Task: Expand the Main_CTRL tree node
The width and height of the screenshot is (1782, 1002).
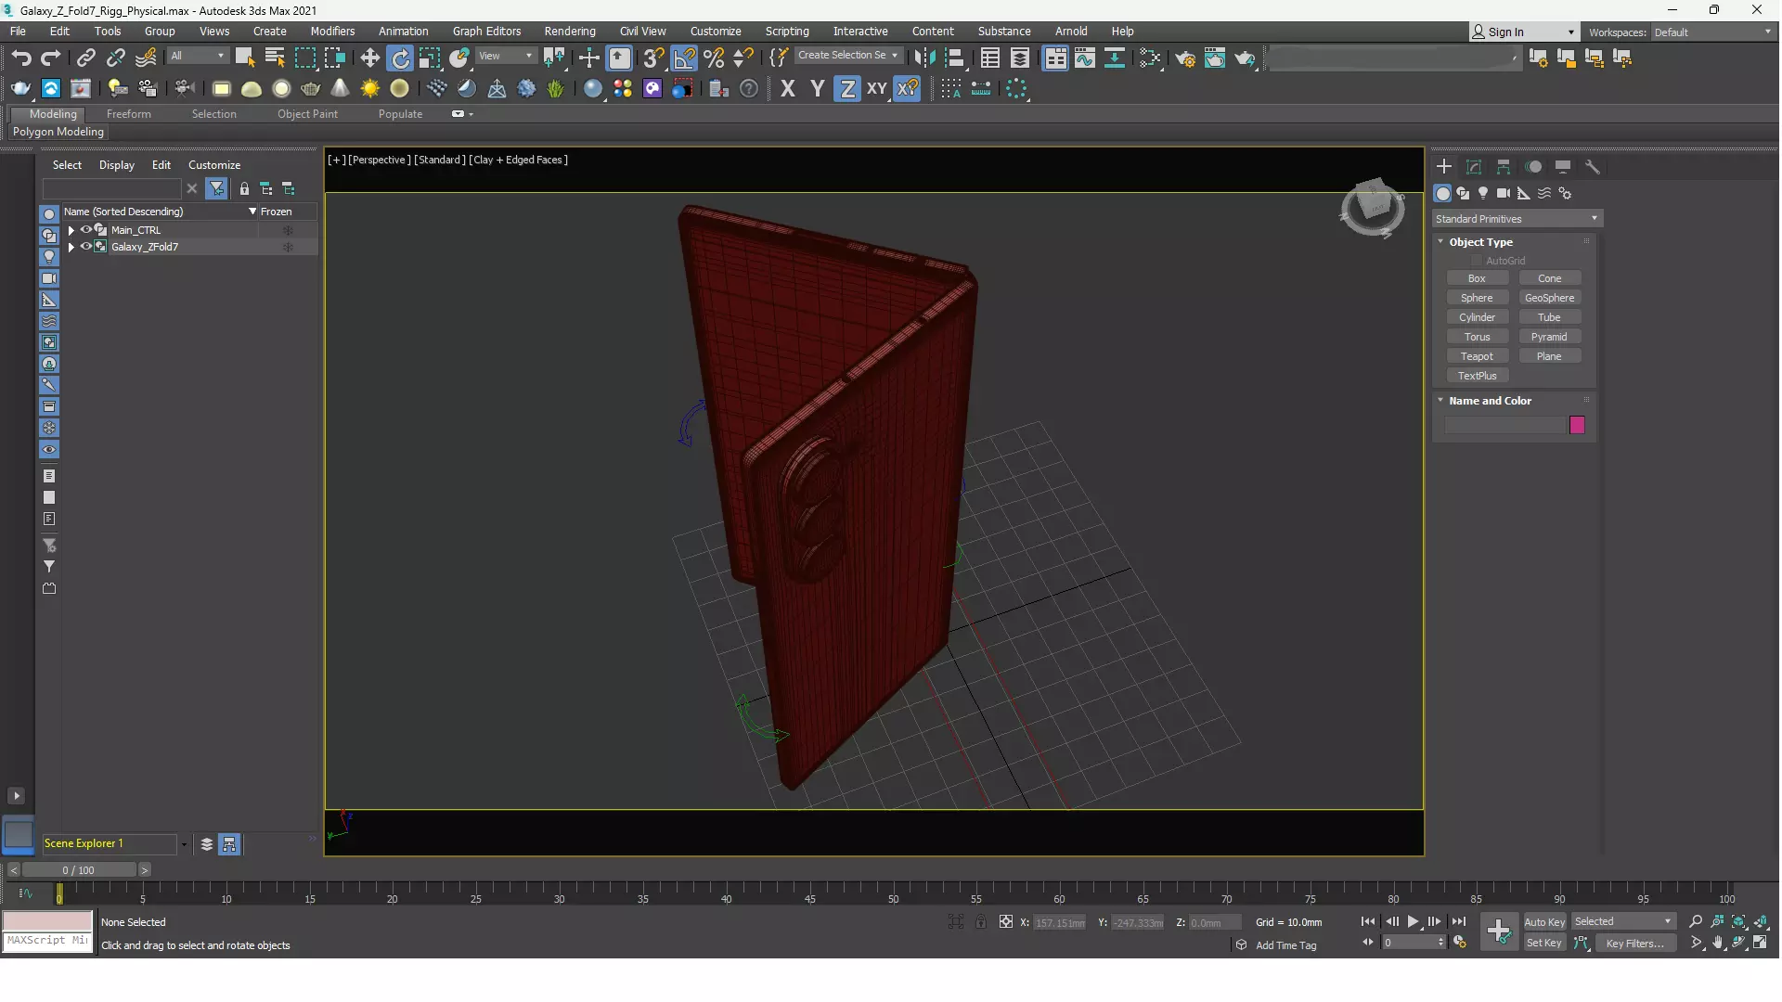Action: click(71, 230)
